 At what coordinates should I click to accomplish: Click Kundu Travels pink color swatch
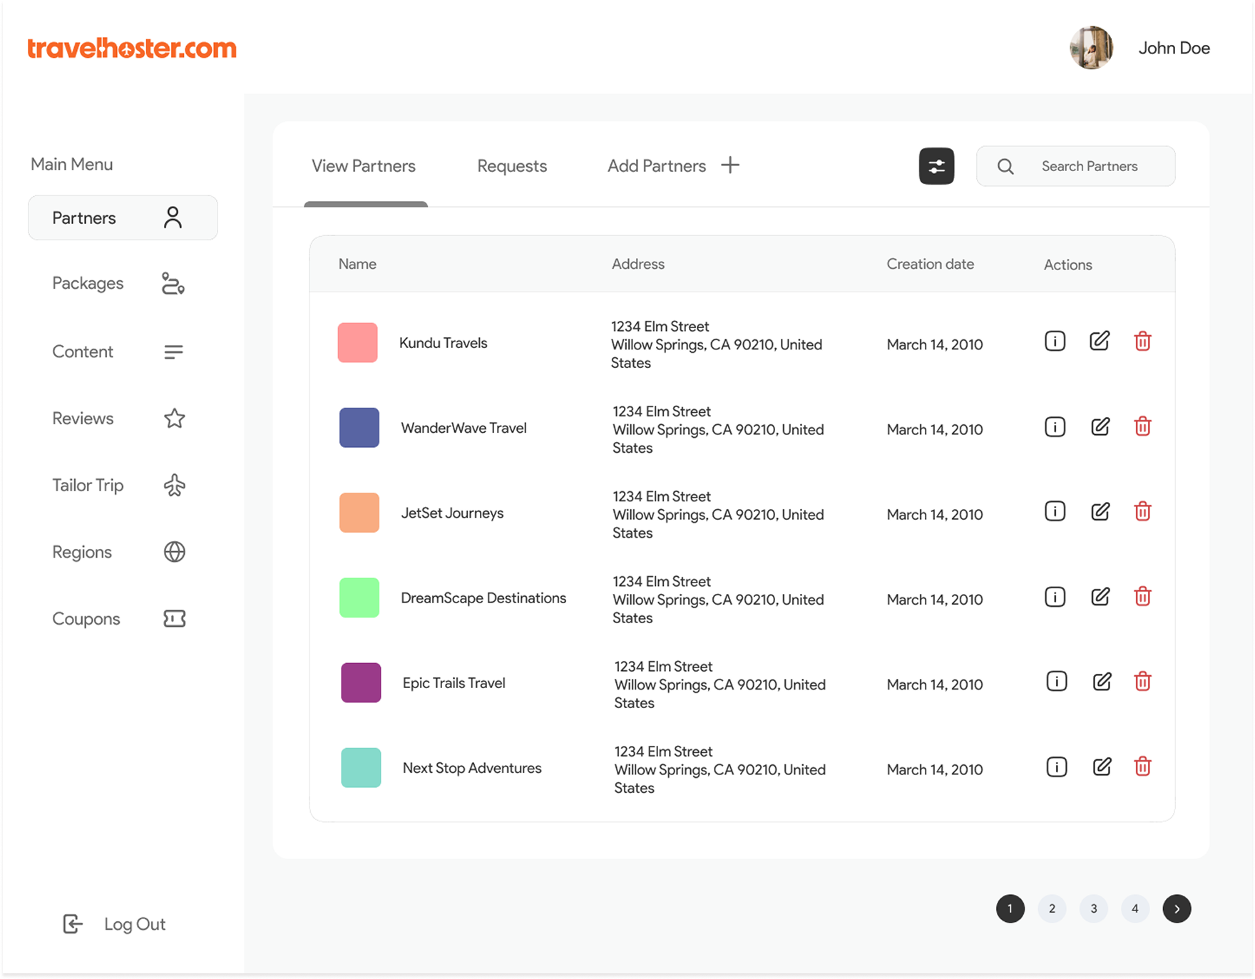point(357,343)
